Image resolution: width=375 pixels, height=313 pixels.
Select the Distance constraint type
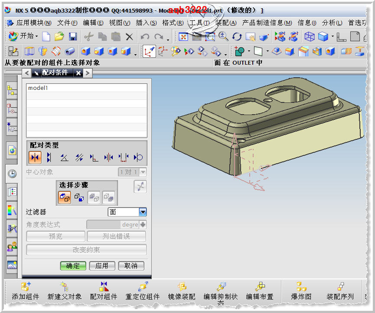pyautogui.click(x=124, y=157)
